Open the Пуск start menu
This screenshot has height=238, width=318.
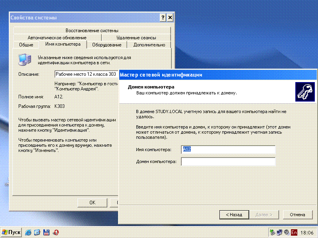click(11, 232)
